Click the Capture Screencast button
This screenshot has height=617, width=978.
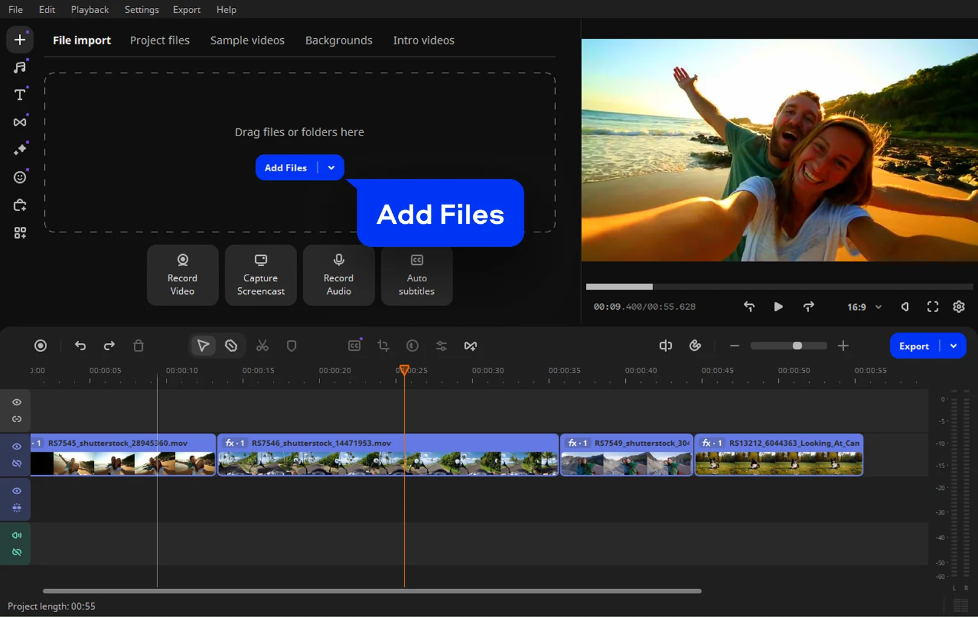tap(261, 275)
